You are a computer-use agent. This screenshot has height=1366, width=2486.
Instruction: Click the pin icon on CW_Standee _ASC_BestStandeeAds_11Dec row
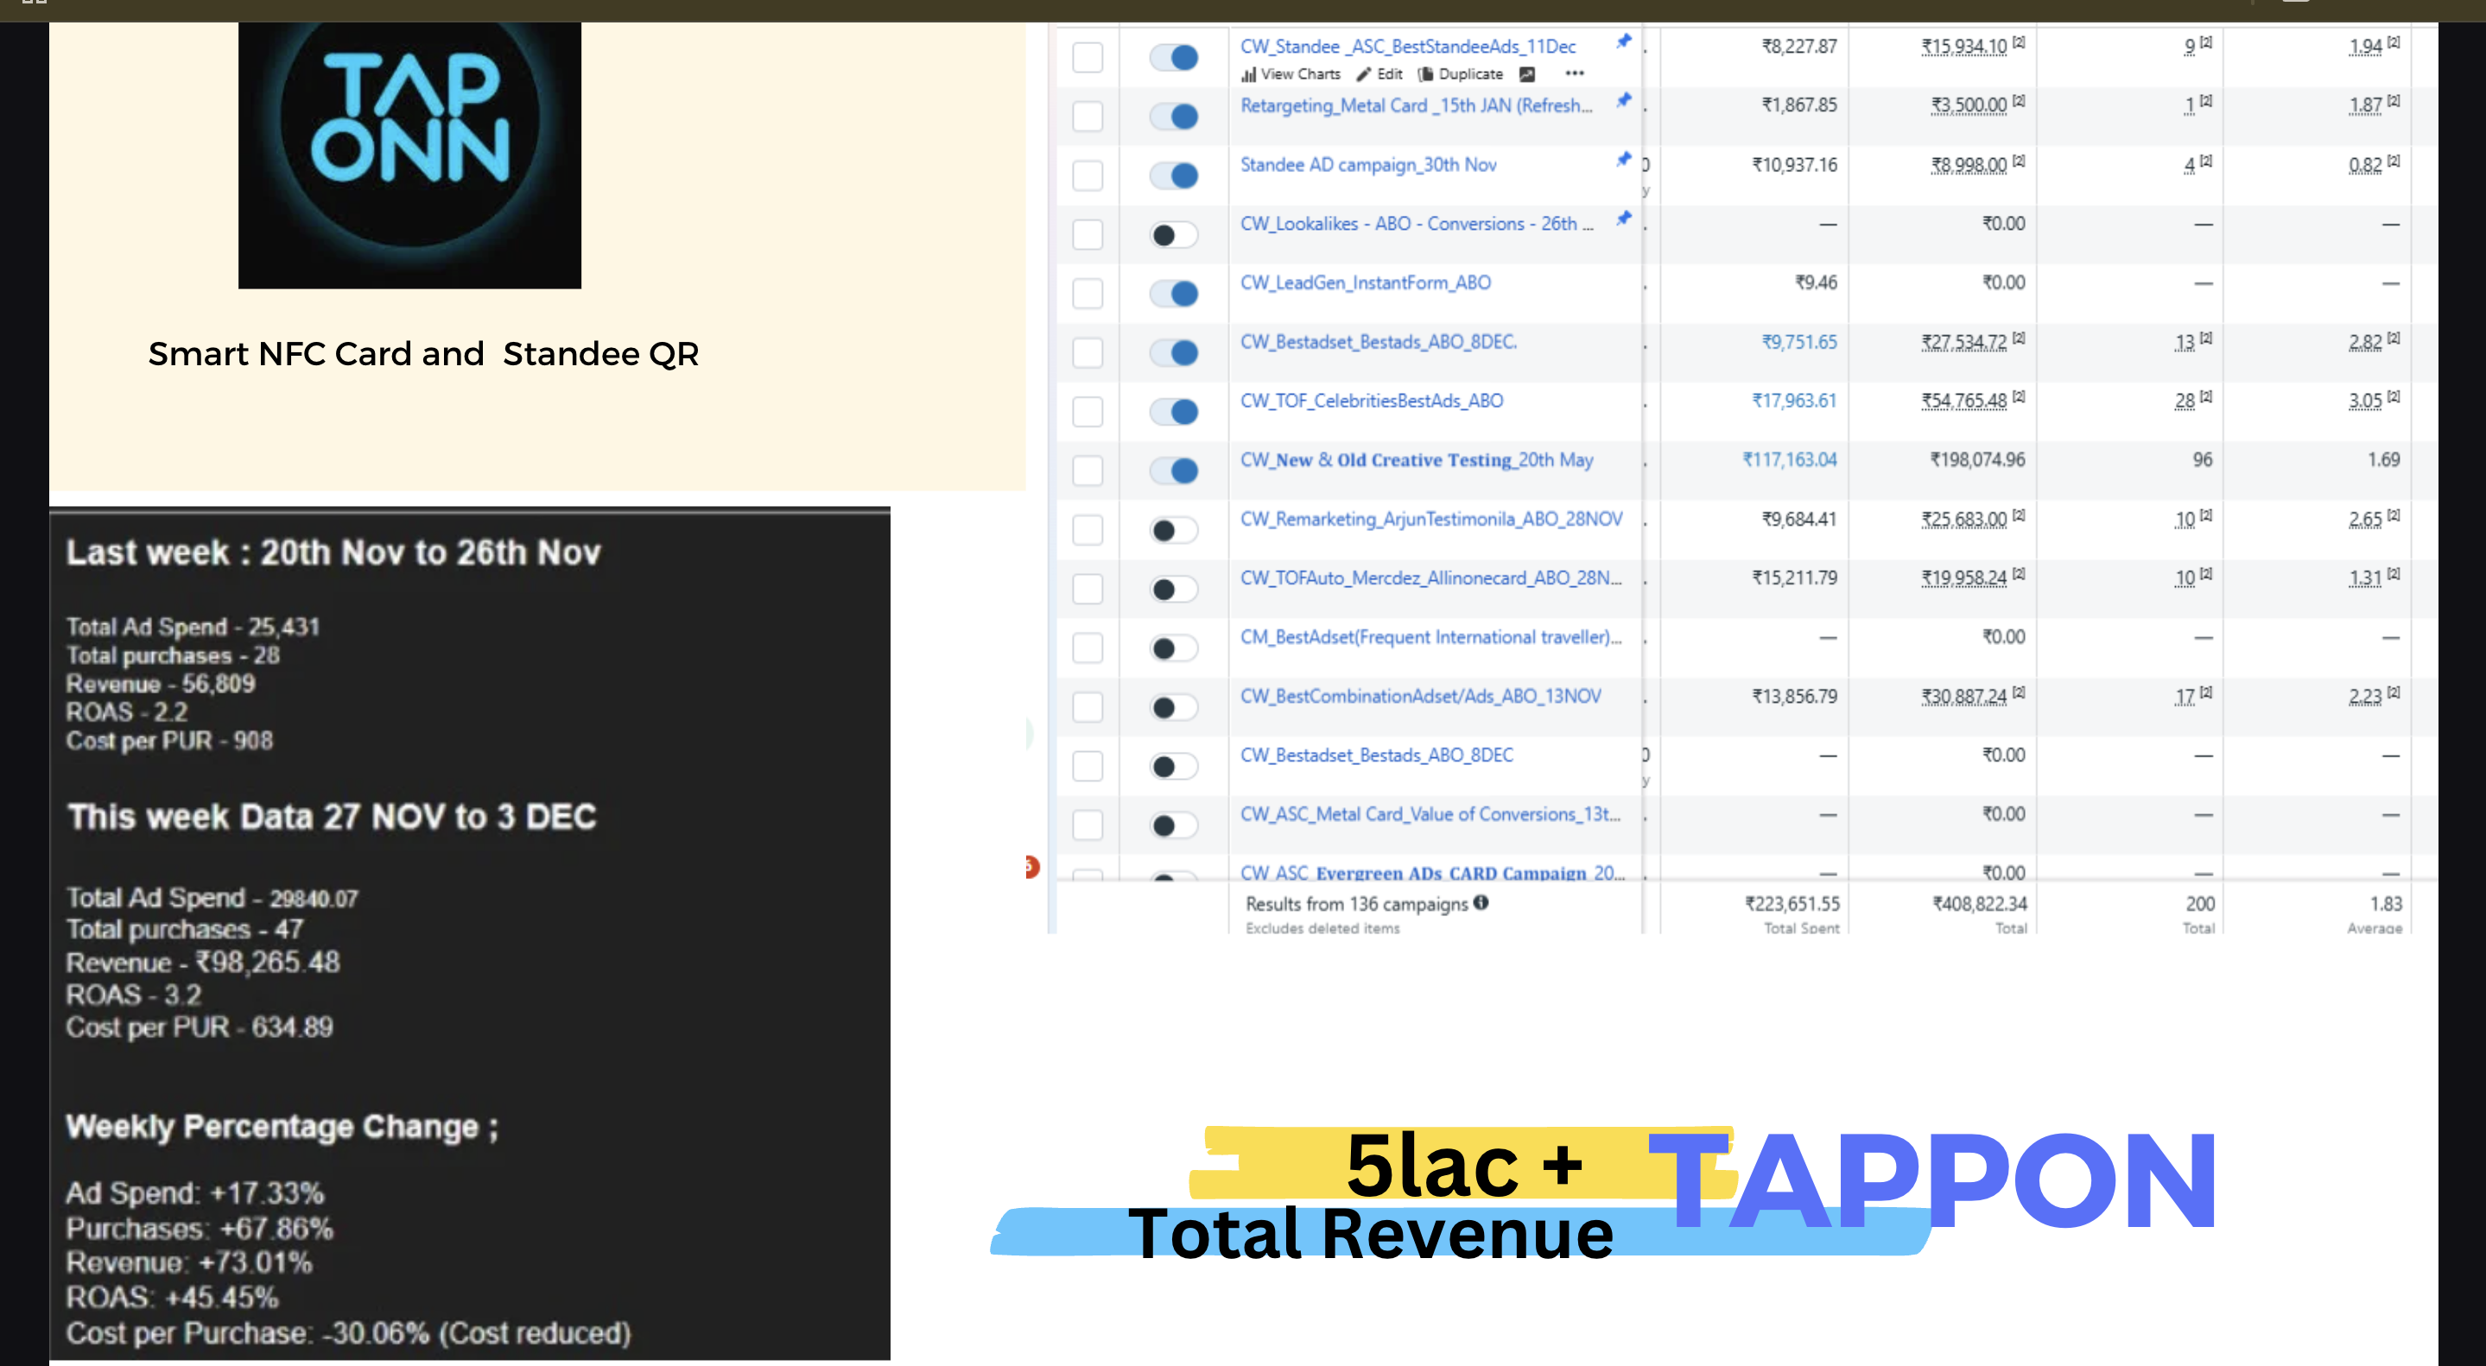point(1624,41)
